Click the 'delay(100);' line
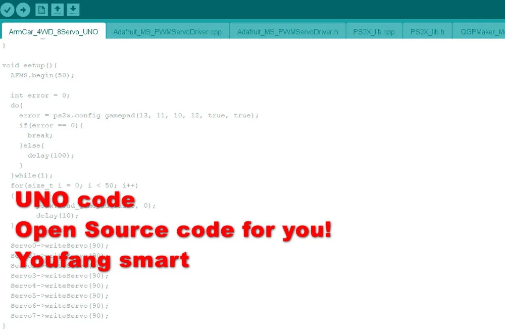 (51, 155)
